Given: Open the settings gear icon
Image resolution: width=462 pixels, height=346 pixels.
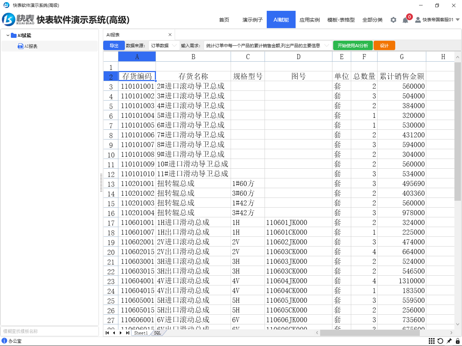Looking at the screenshot, I should point(393,20).
